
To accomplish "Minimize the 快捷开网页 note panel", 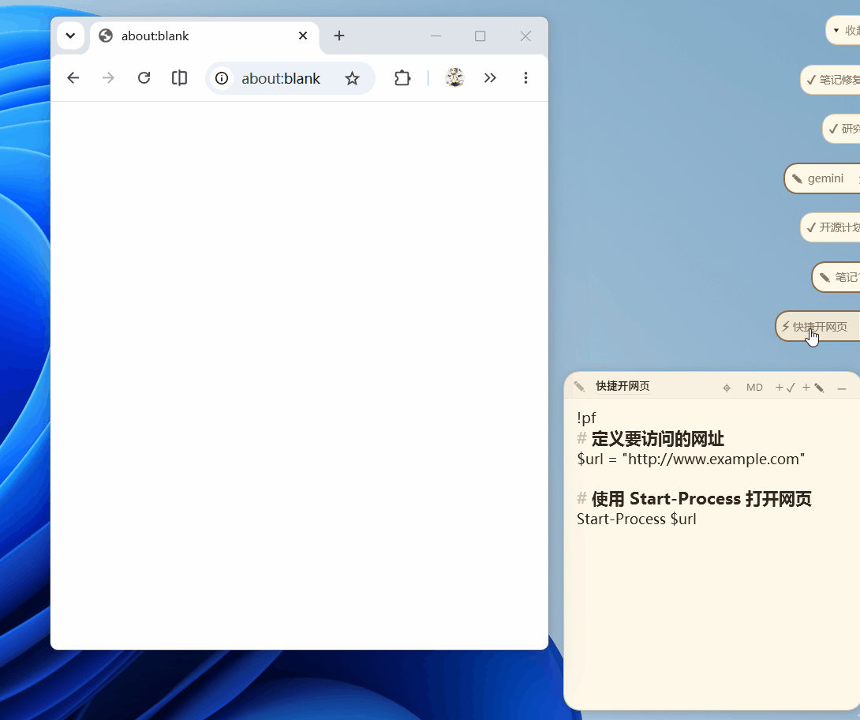I will coord(842,388).
